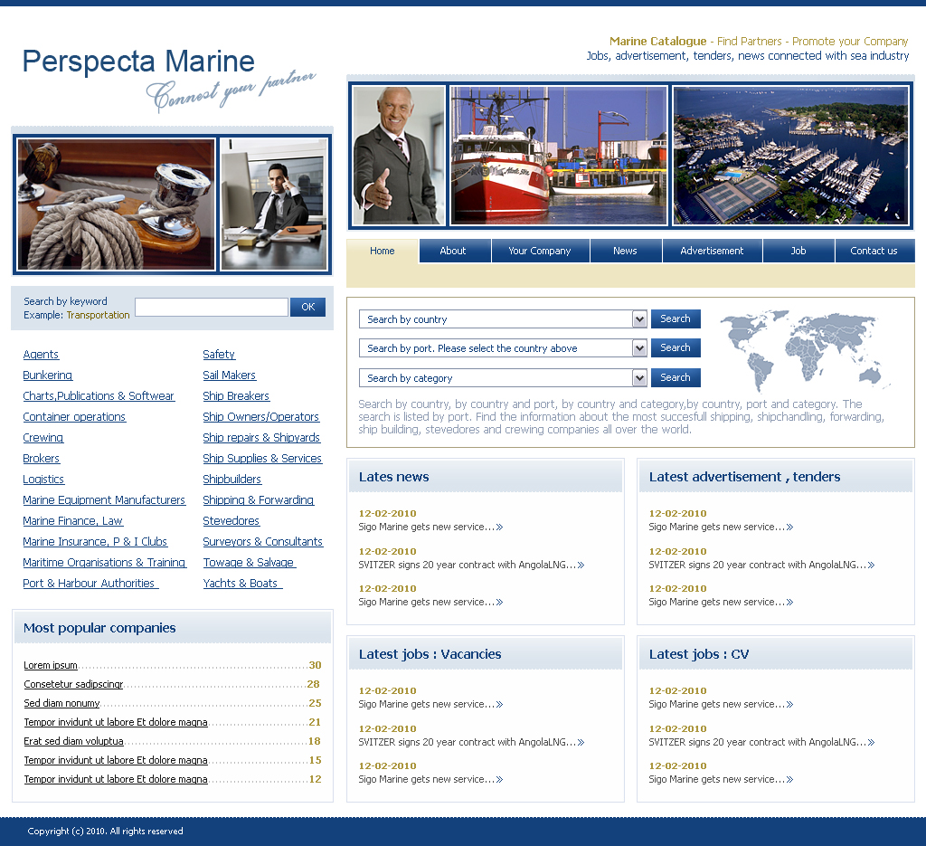This screenshot has width=926, height=846.
Task: Open SVITZER item under Latest advertisement, tenders
Action: [761, 565]
